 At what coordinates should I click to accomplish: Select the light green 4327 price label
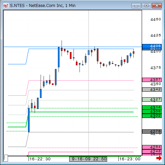152,99
